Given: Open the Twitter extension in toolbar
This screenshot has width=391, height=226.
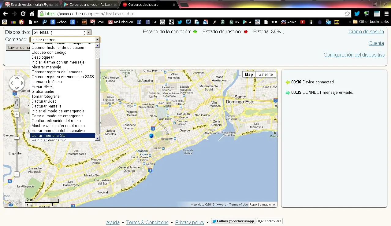Looking at the screenshot, I should pos(357,14).
